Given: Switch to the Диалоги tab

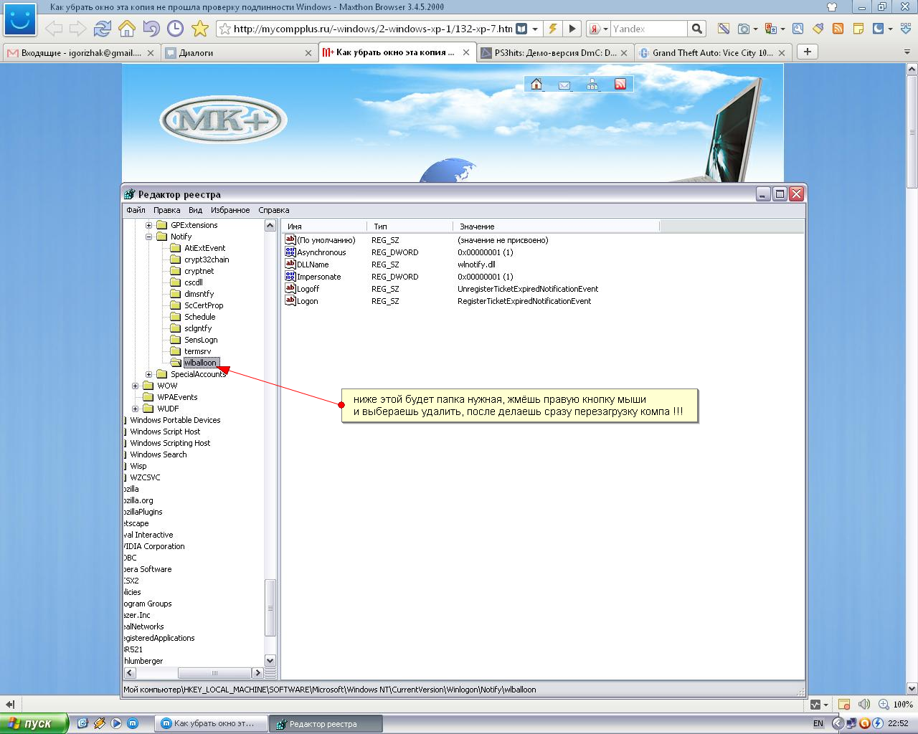Looking at the screenshot, I should (x=238, y=52).
